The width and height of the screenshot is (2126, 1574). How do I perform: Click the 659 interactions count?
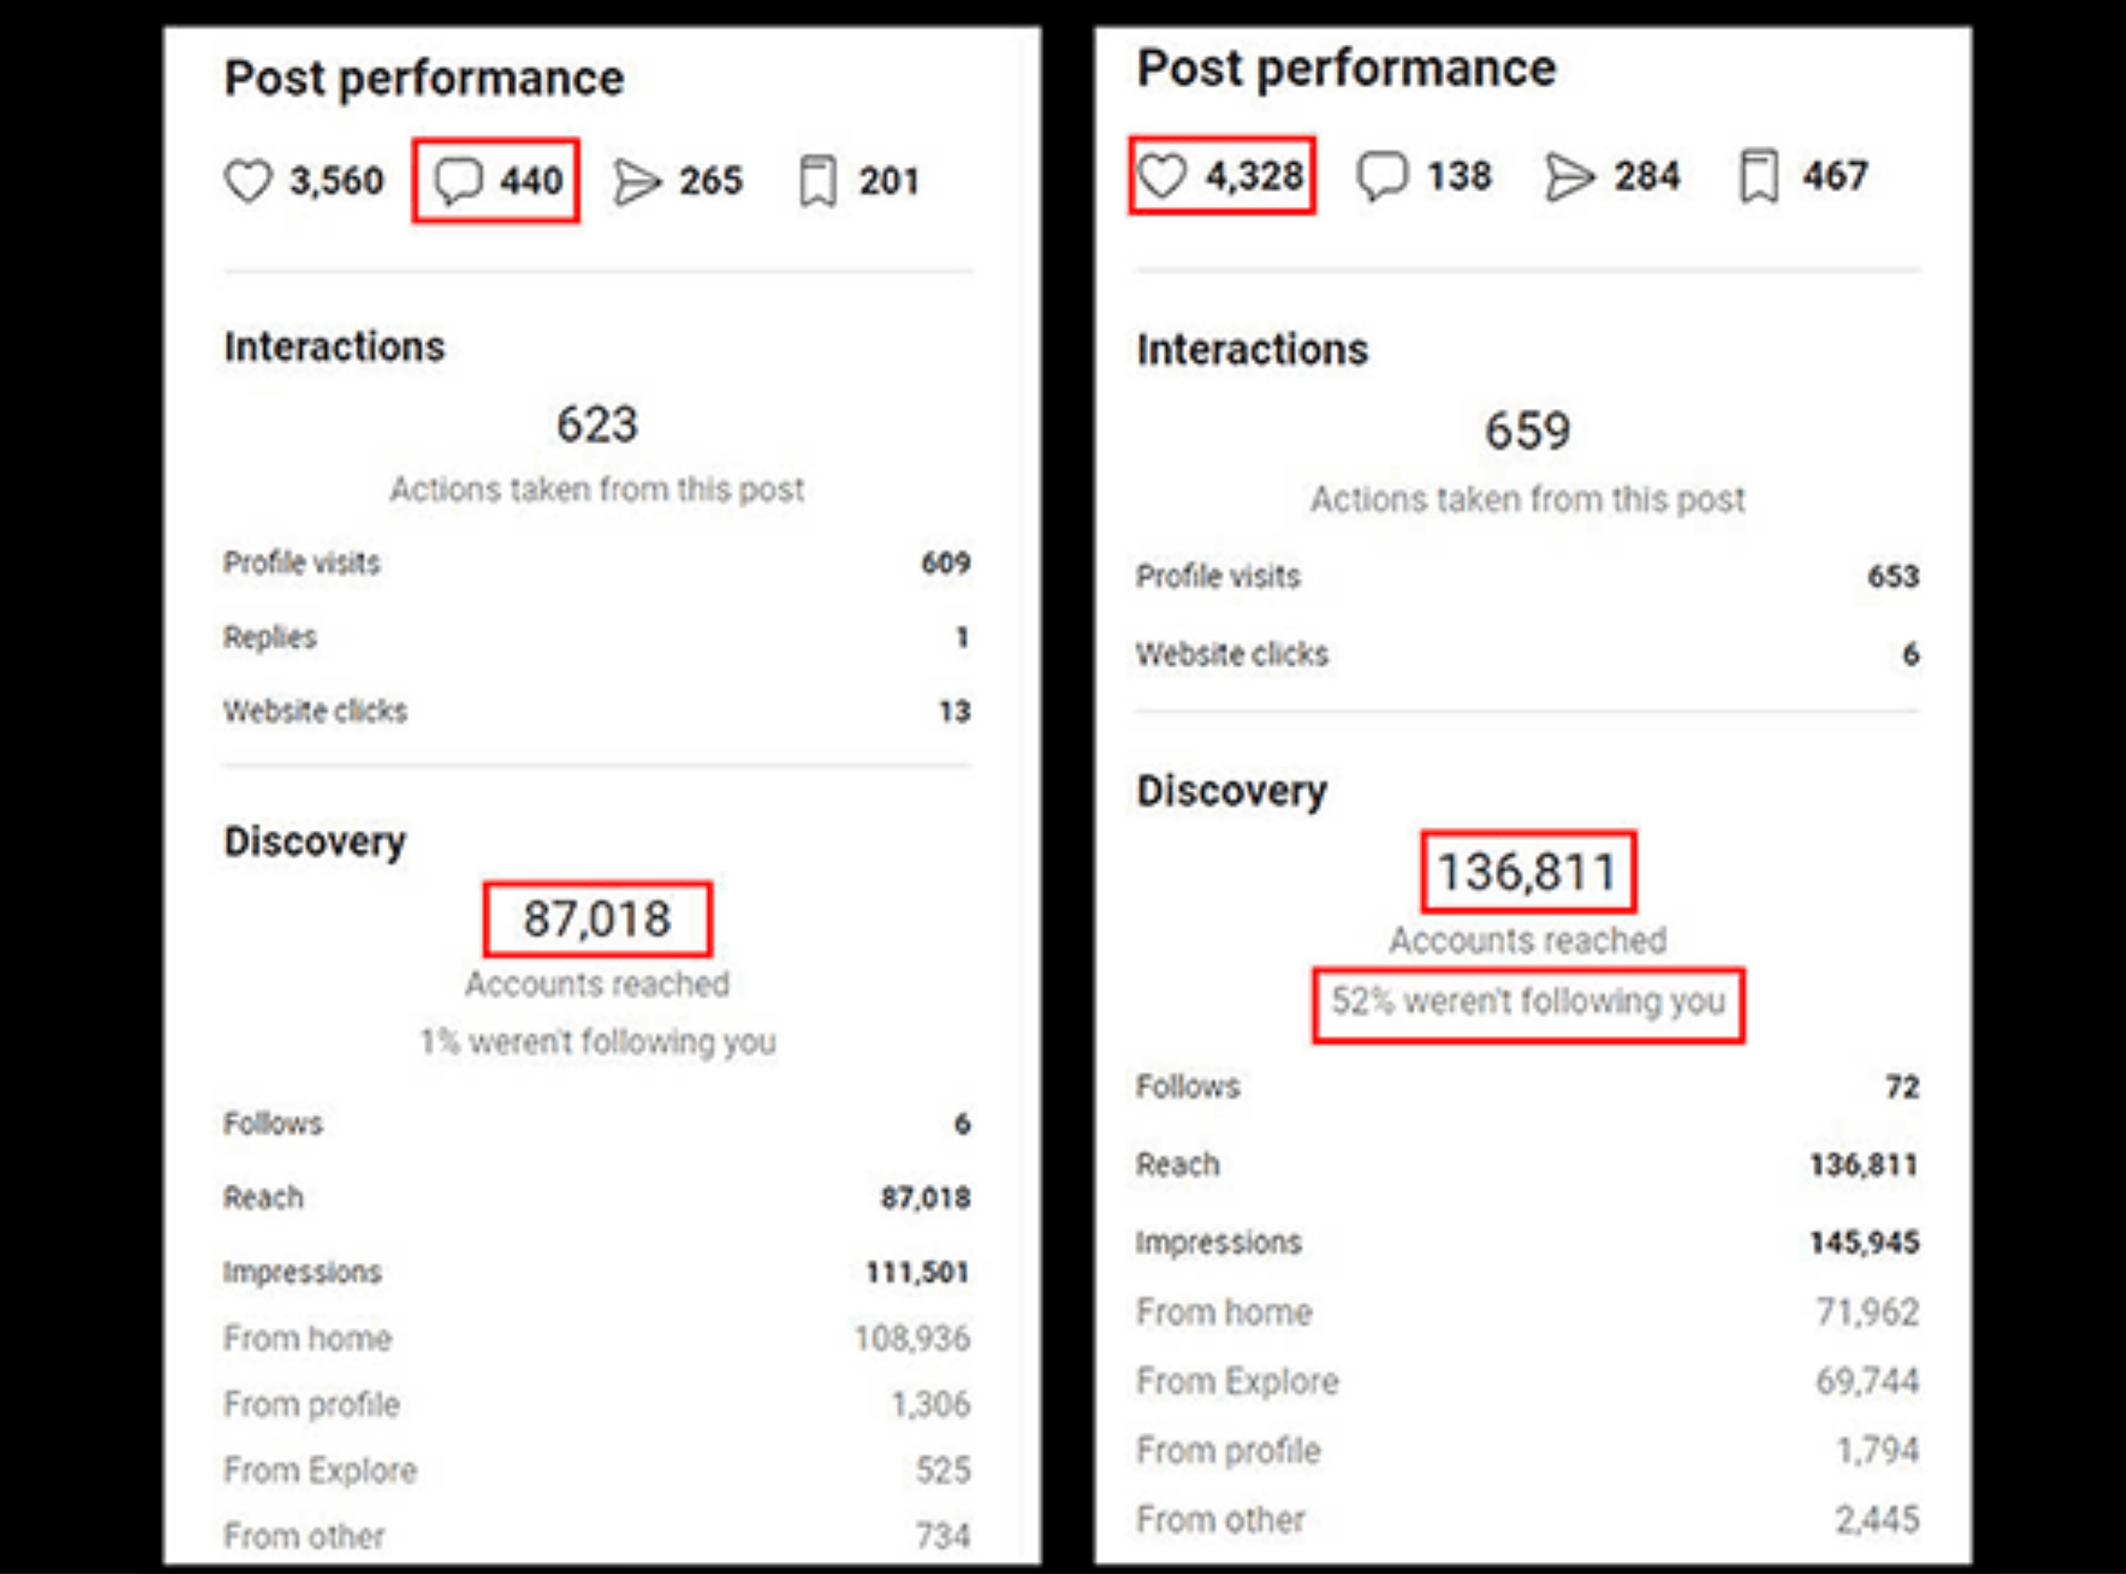tap(1528, 431)
